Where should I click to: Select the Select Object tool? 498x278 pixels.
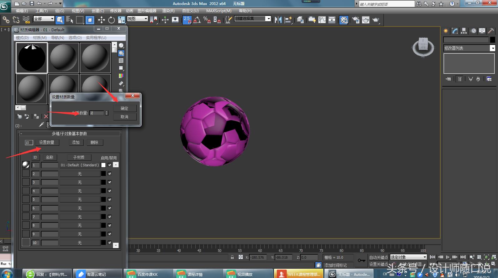pos(59,20)
